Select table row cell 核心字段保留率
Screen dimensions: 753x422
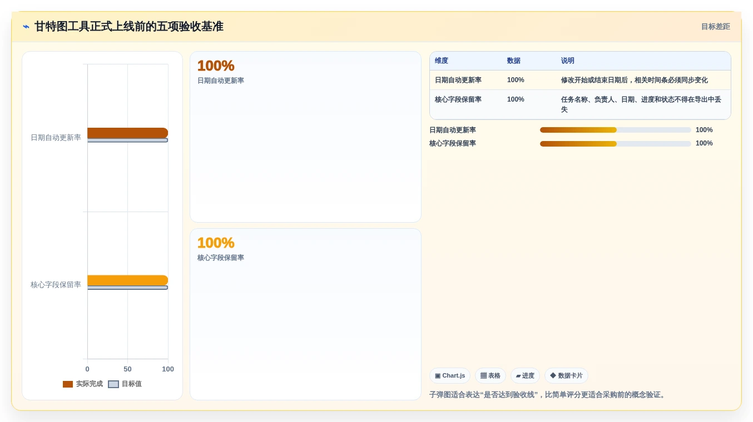click(458, 99)
